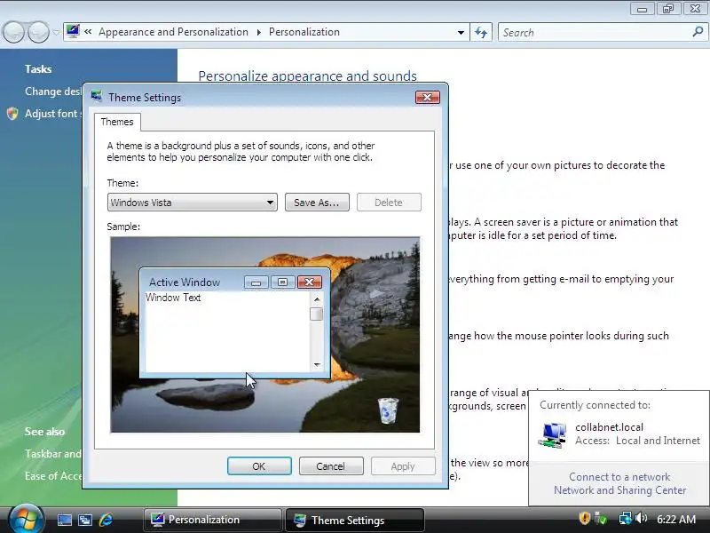The image size is (710, 533).
Task: Click sample Active Window minimize button
Action: (x=256, y=282)
